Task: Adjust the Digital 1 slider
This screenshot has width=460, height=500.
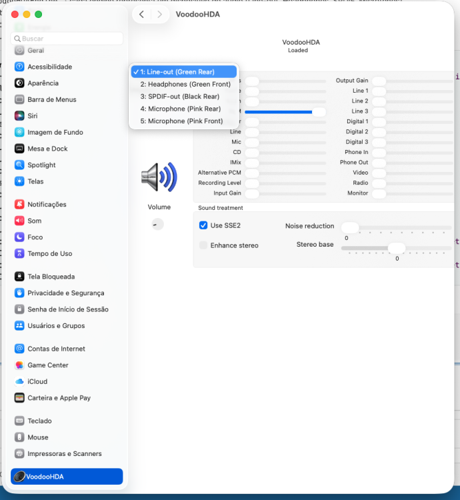Action: (x=413, y=122)
